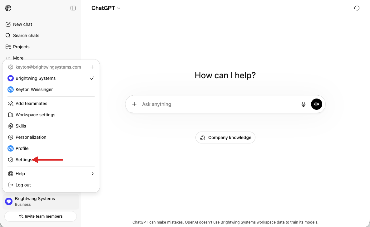
Task: Click the Settings gear icon
Action: (x=11, y=160)
